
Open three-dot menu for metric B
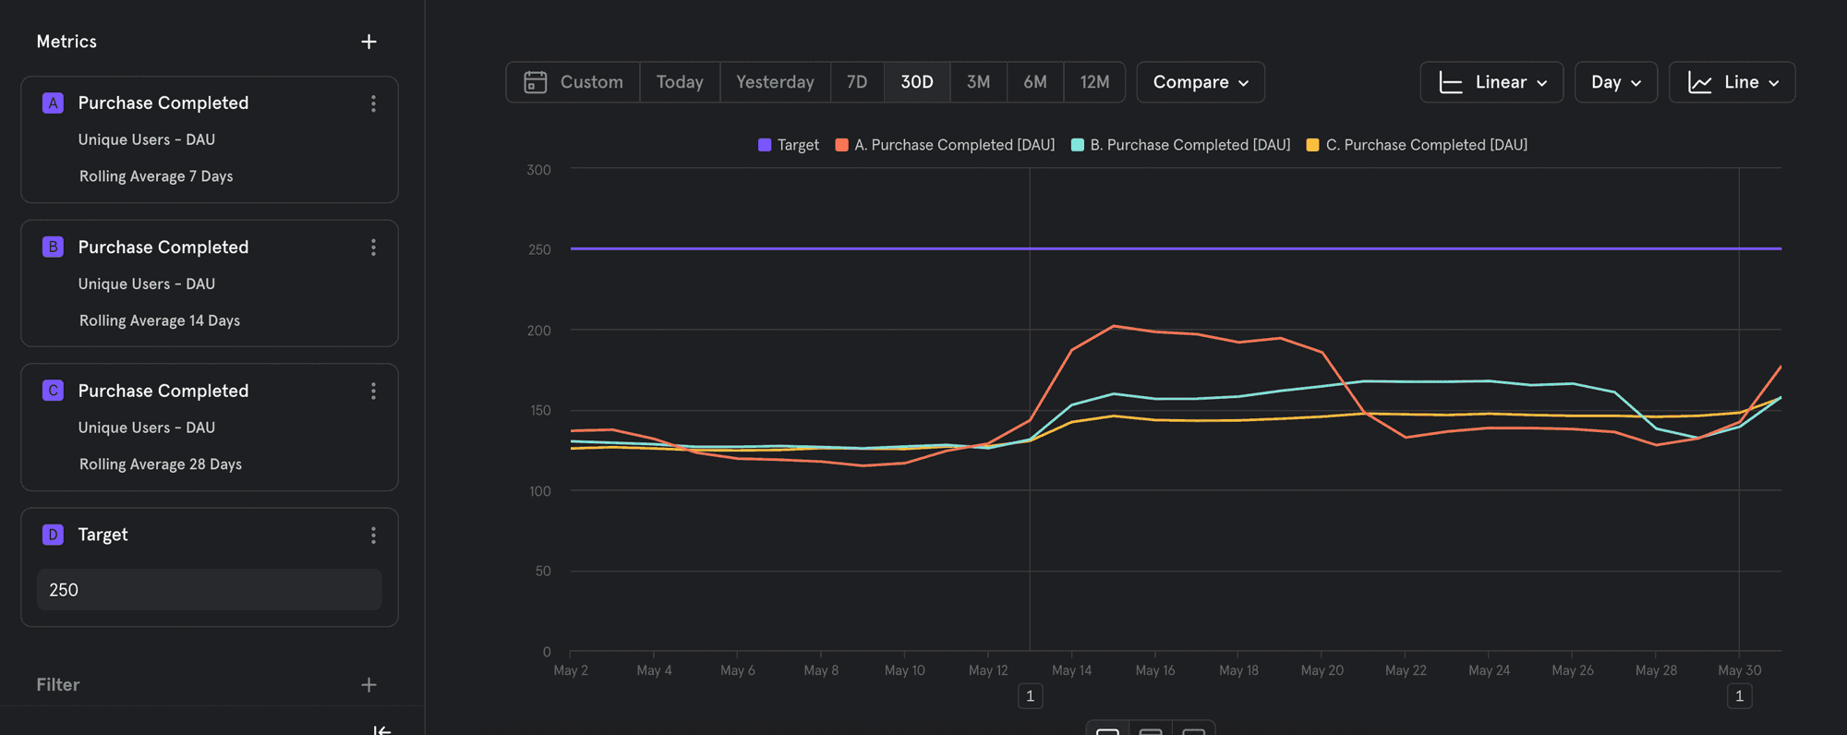pyautogui.click(x=373, y=247)
